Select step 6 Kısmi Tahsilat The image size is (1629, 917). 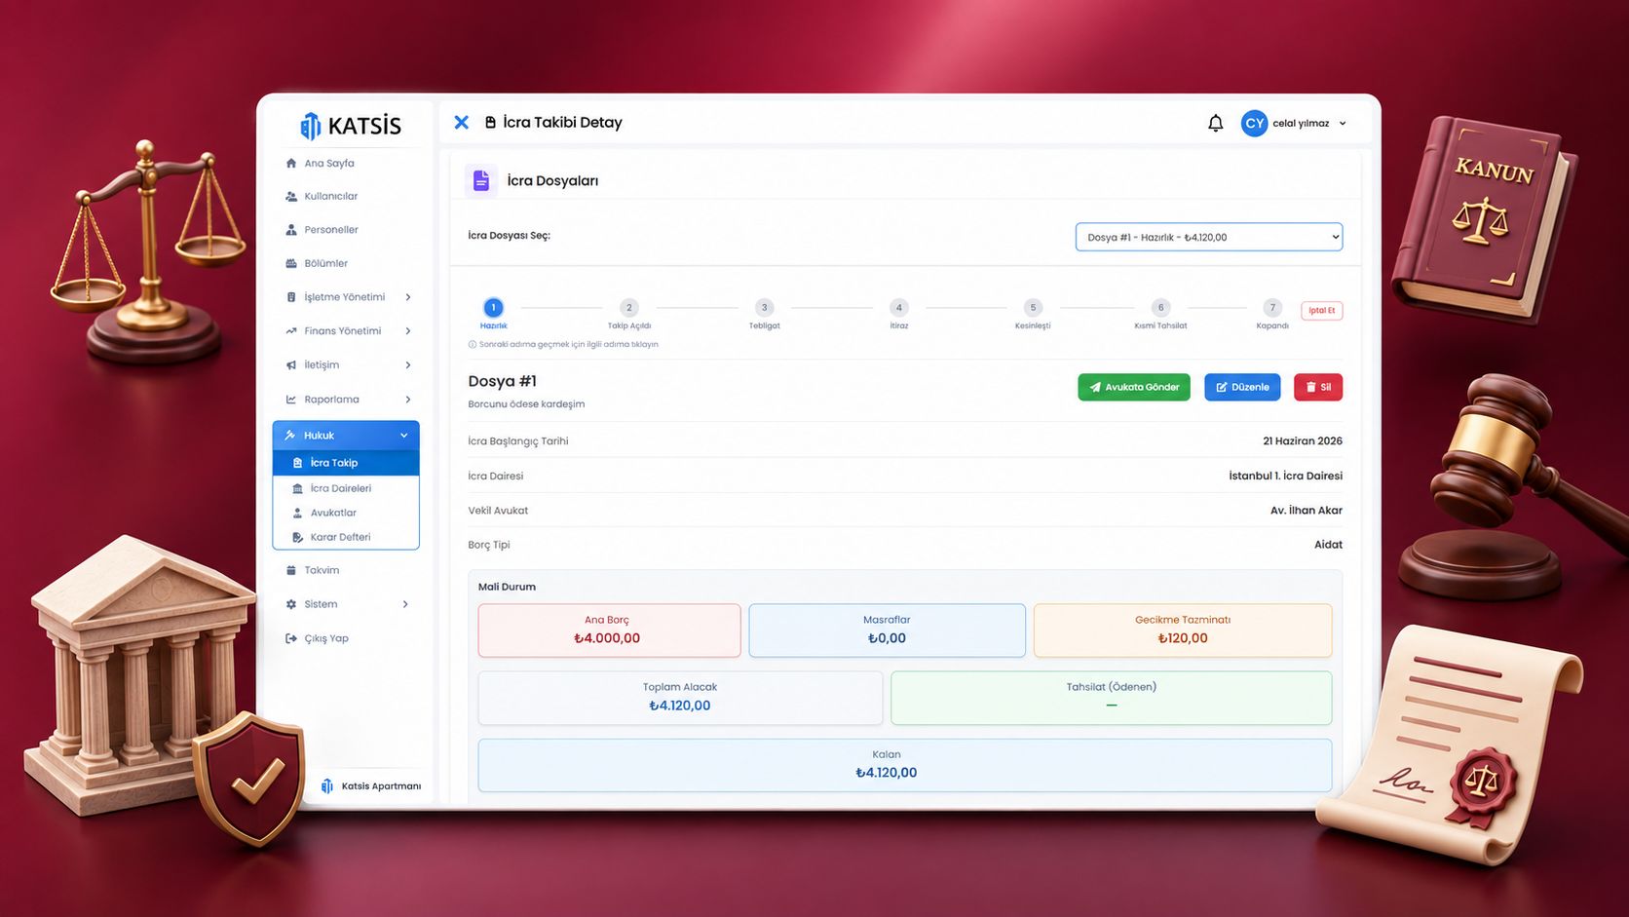point(1160,308)
